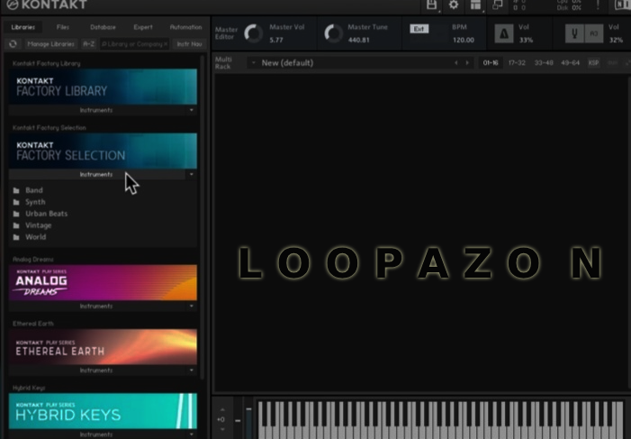Toggle A-Z library sorting
631x439 pixels.
tap(88, 43)
